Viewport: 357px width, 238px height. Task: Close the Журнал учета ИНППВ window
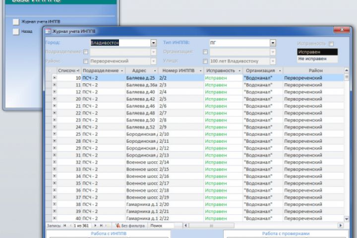tap(342, 30)
